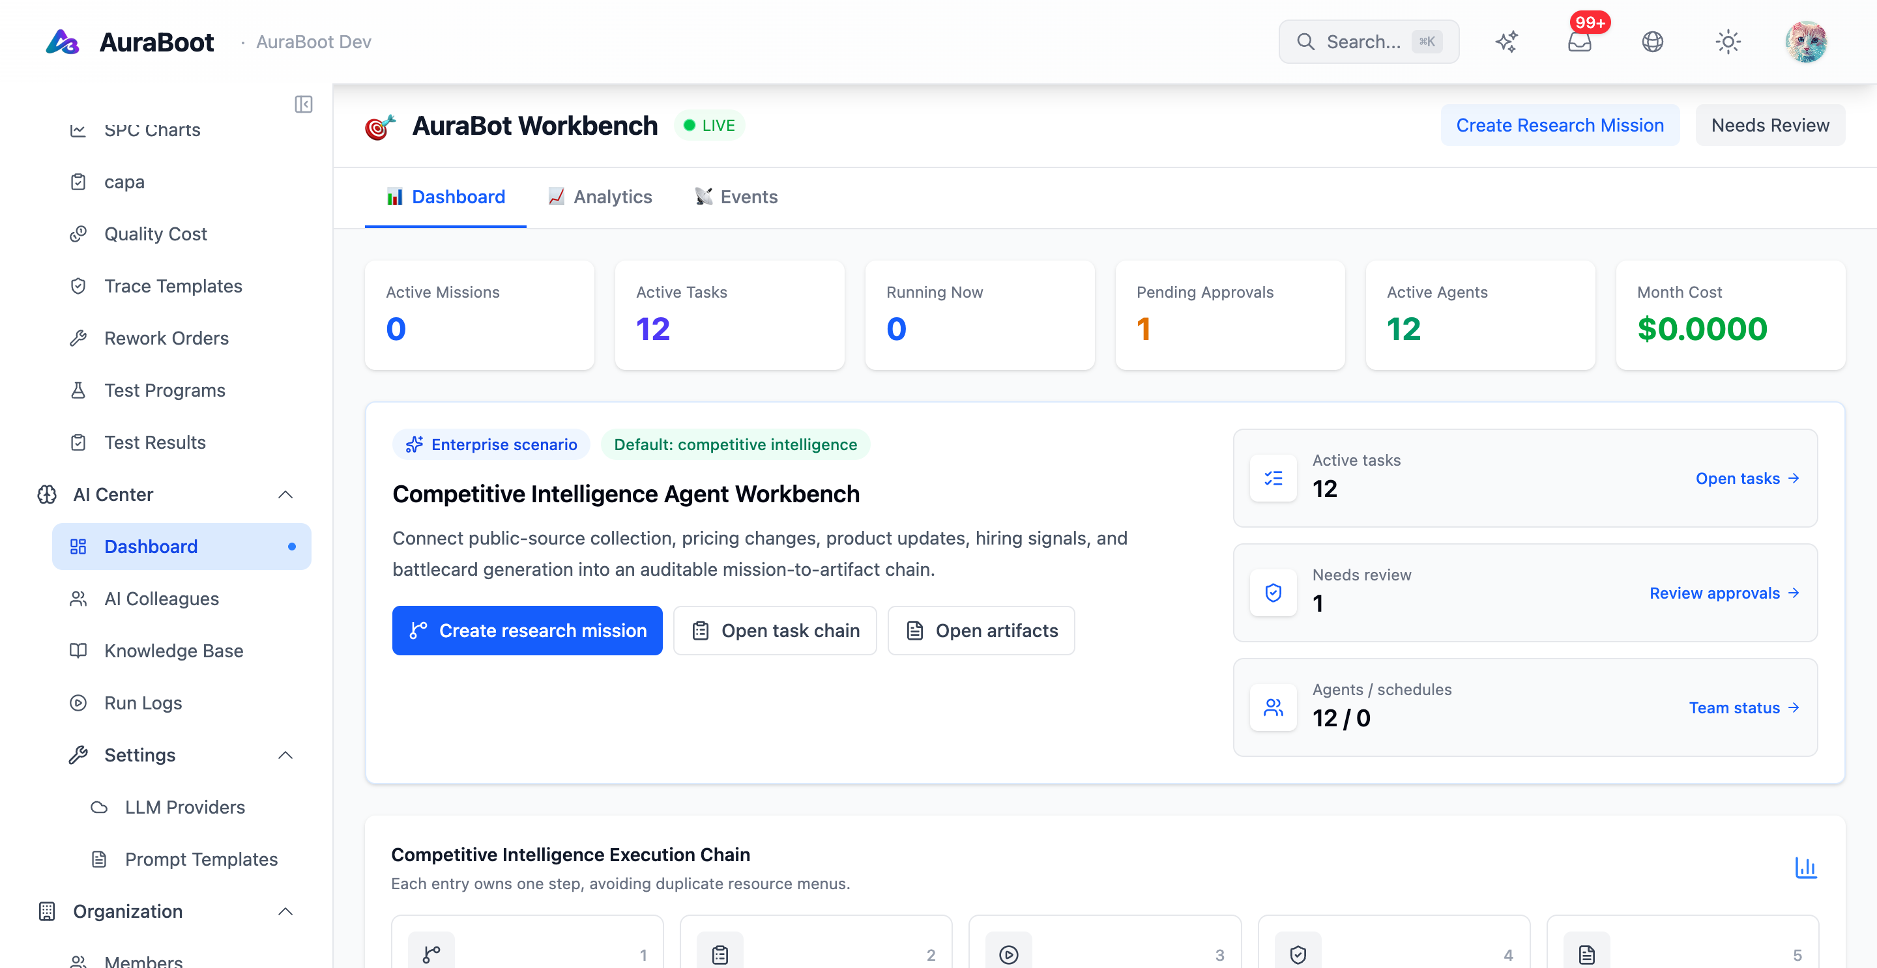Screen dimensions: 1877x968
Task: Switch to the Dashboard tab
Action: click(445, 197)
